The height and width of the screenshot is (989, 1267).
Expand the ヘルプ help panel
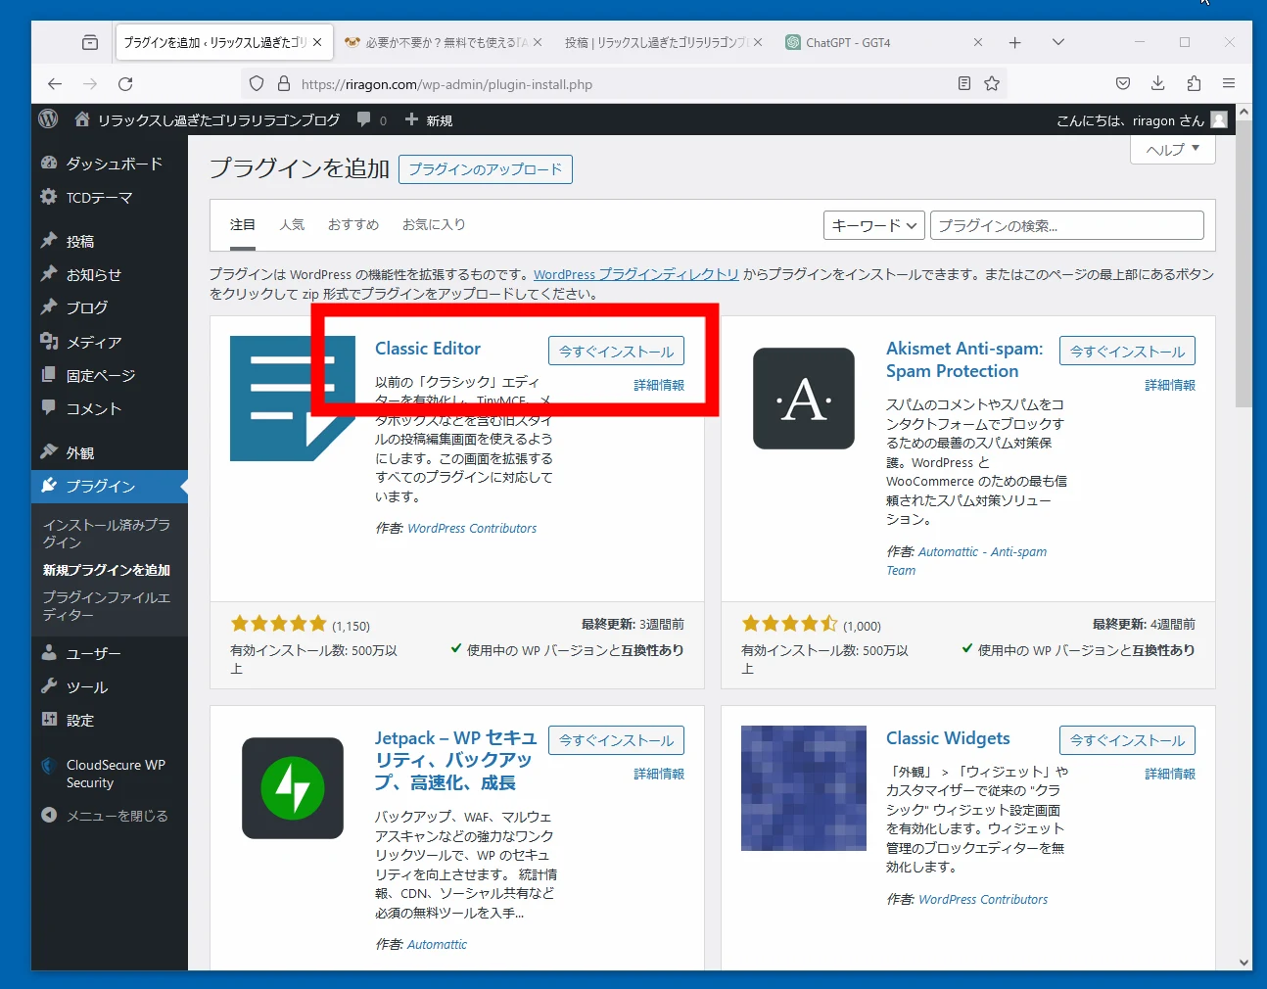coord(1172,150)
